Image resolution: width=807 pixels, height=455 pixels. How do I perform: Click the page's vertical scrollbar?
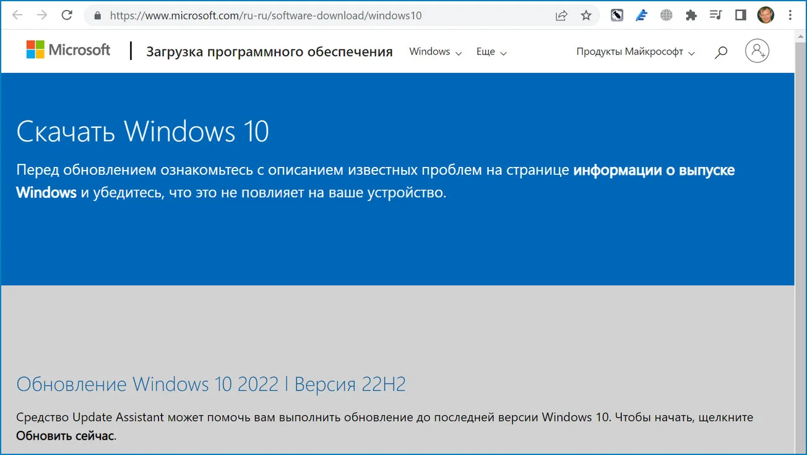(800, 242)
